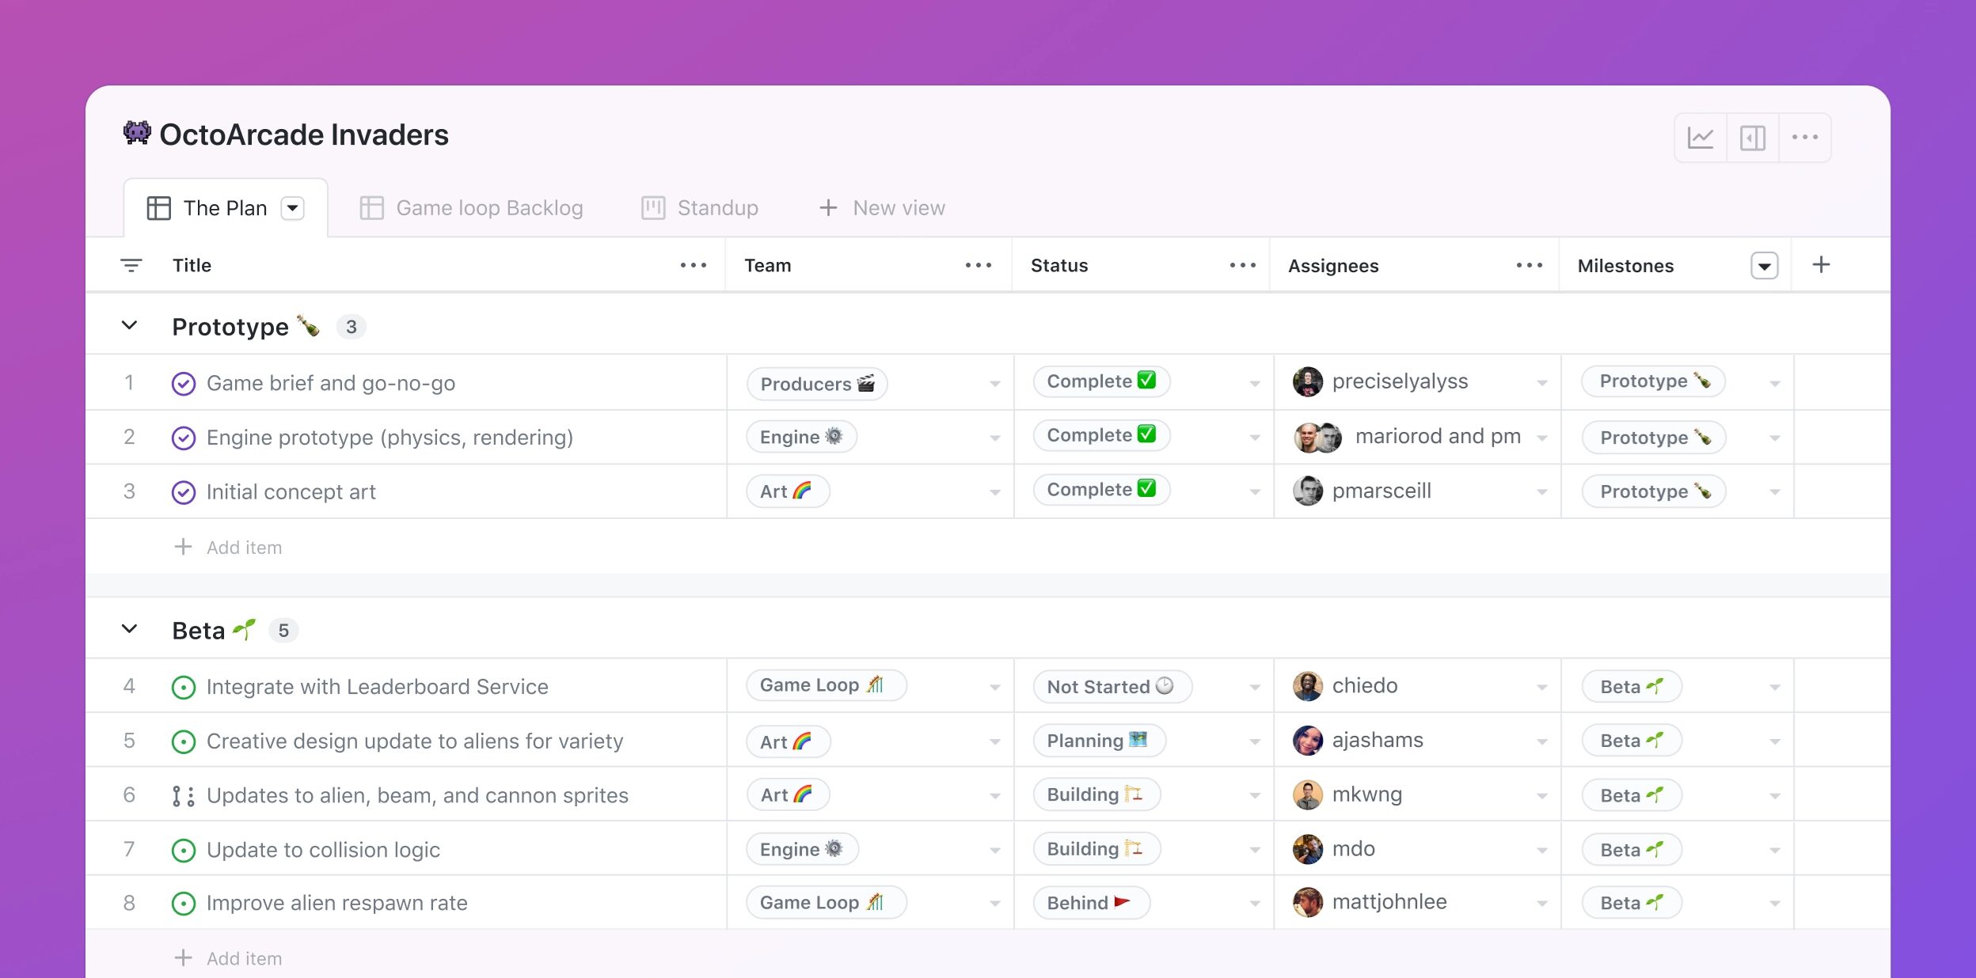
Task: Click the panel layout toggle icon
Action: (1753, 136)
